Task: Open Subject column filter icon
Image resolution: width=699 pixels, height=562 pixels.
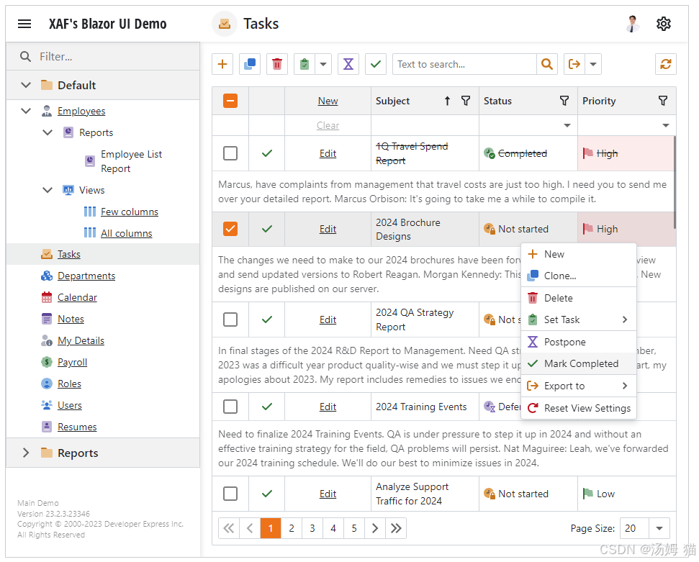Action: tap(466, 101)
